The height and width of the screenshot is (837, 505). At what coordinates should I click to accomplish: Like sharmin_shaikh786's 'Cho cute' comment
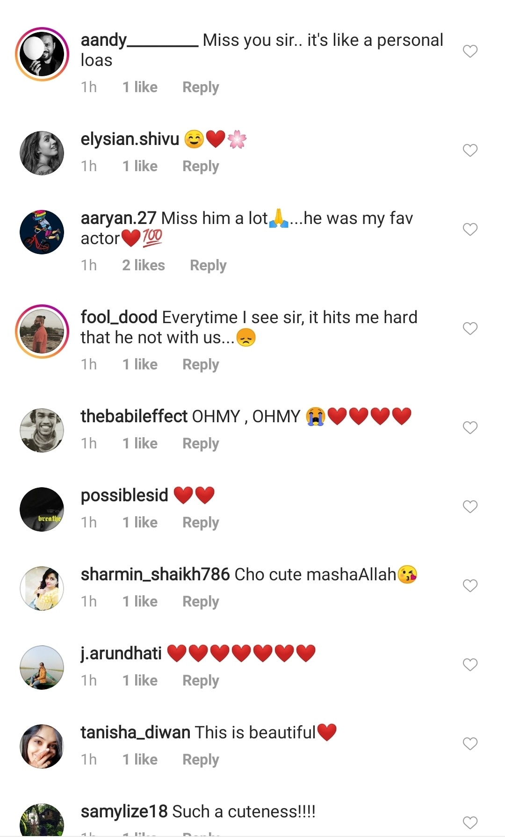tap(470, 585)
